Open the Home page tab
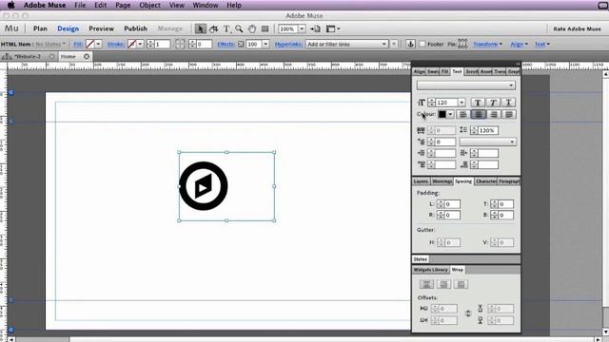The width and height of the screenshot is (609, 342). pos(69,57)
